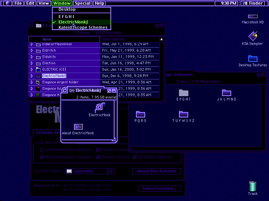
Task: Select the J K L M N O folder icon
Action: click(227, 93)
